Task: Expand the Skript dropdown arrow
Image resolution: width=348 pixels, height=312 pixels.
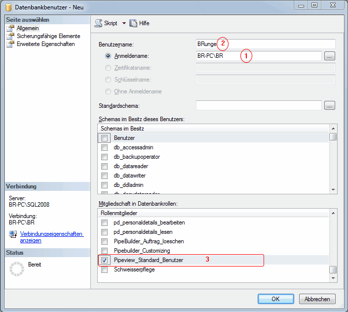Action: pyautogui.click(x=124, y=23)
